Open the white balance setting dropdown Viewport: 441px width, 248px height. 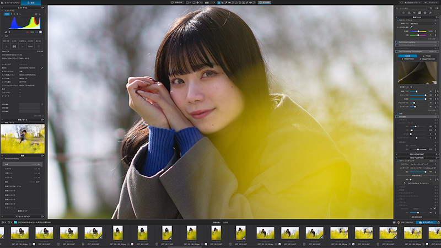pos(423,24)
